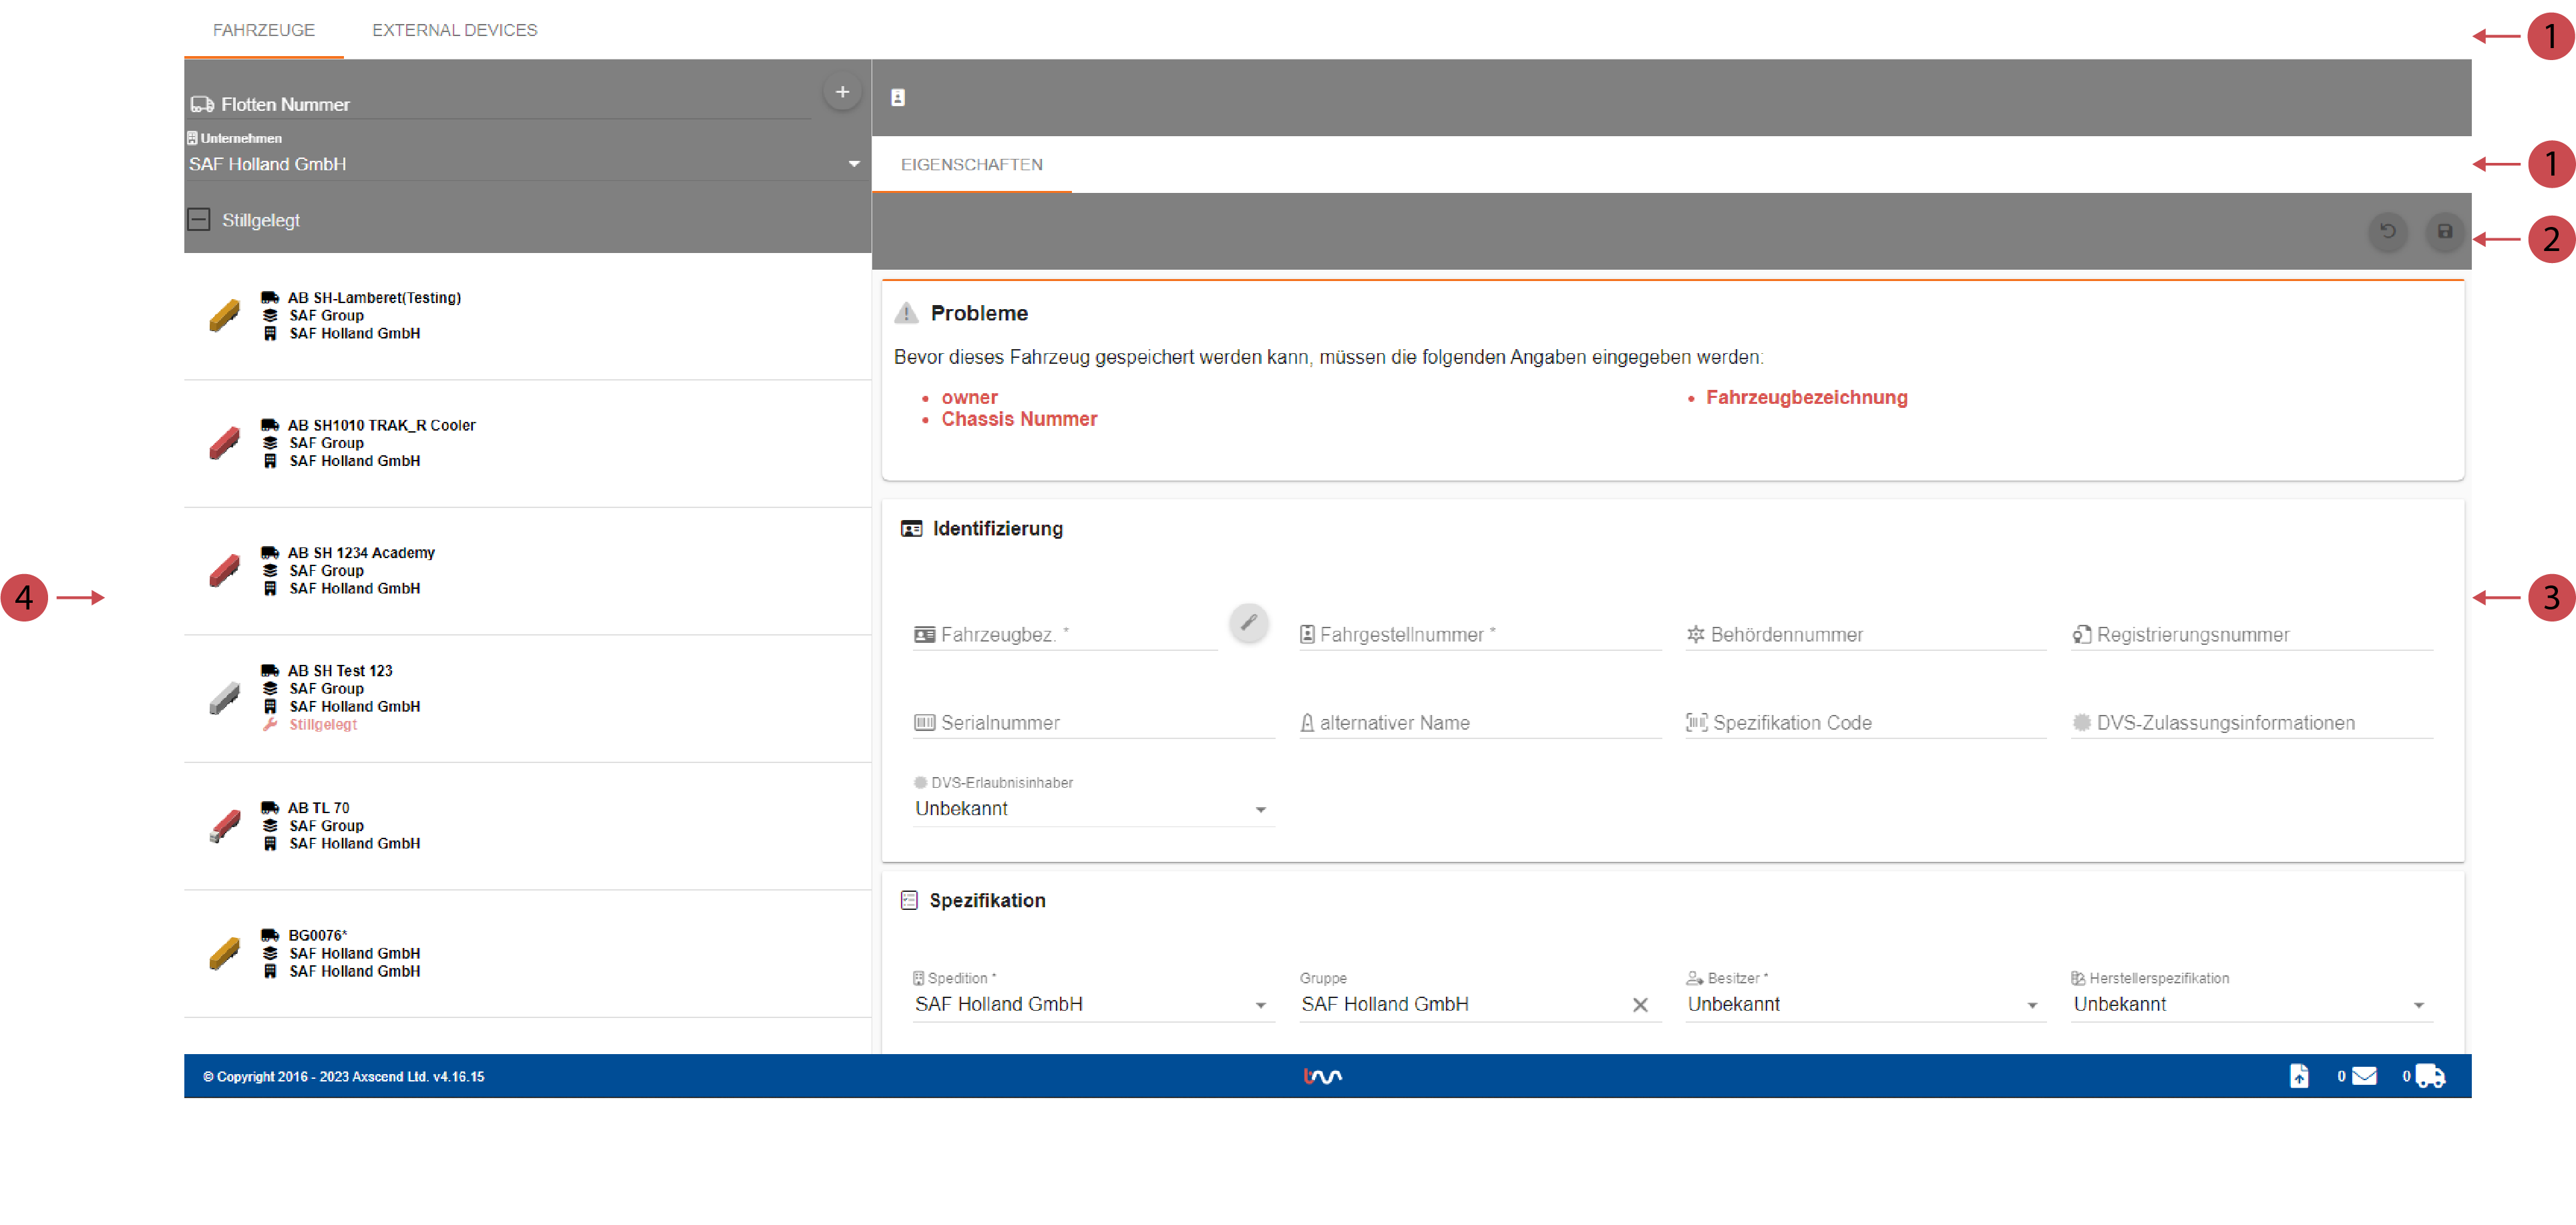Viewport: 2576px width, 1225px height.
Task: Click the save disk icon
Action: coord(2444,232)
